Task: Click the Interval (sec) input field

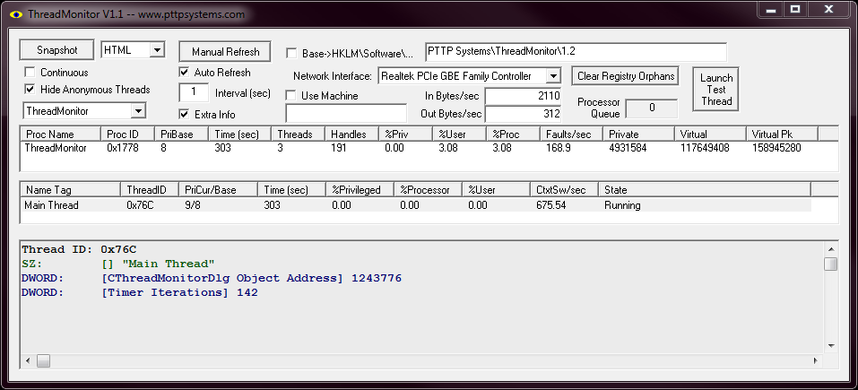Action: point(194,92)
